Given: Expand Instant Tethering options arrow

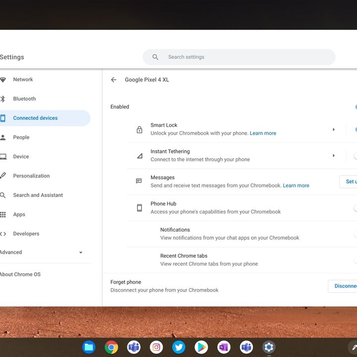Looking at the screenshot, I should [x=334, y=156].
